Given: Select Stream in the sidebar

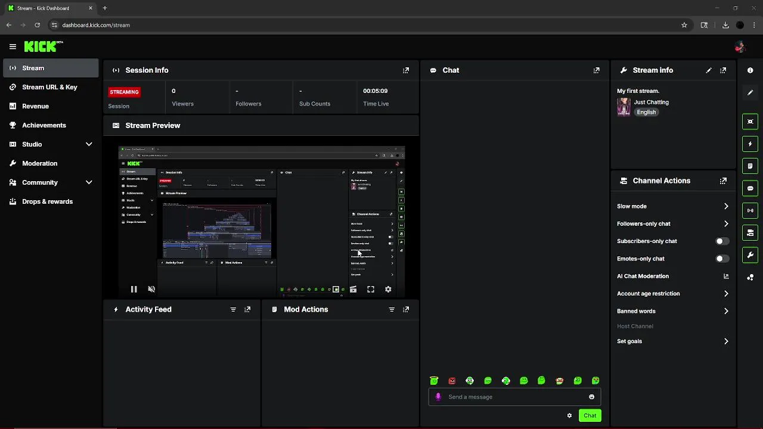Looking at the screenshot, I should 51,68.
